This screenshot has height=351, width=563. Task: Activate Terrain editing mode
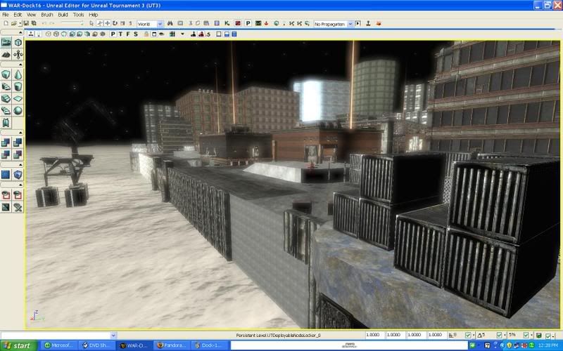6,55
